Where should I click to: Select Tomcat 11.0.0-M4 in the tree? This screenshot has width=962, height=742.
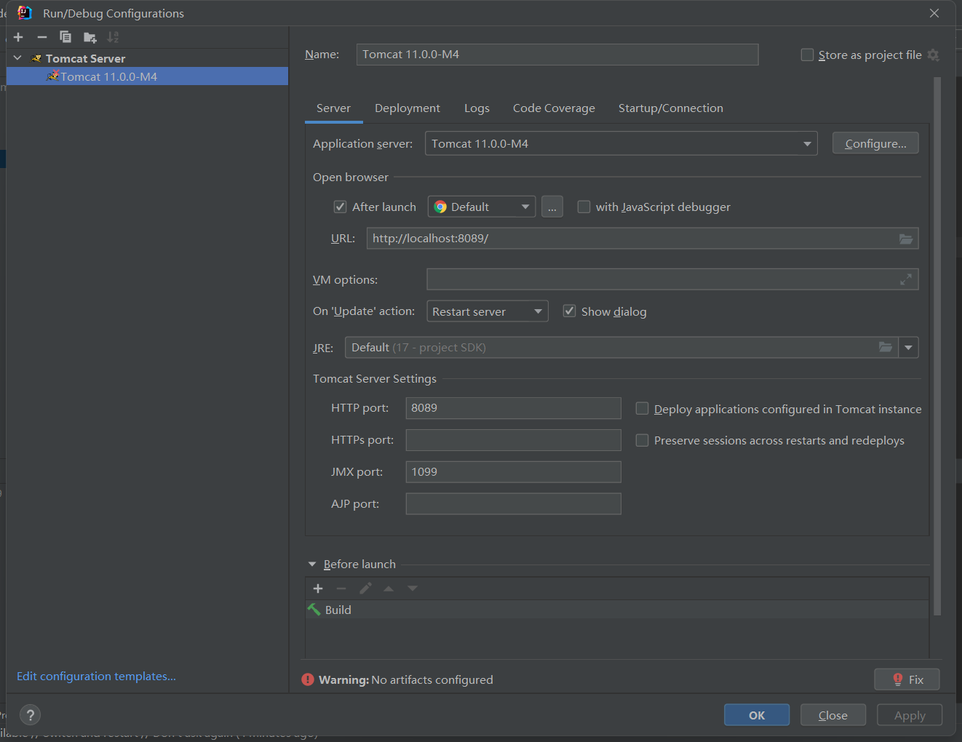coord(147,76)
